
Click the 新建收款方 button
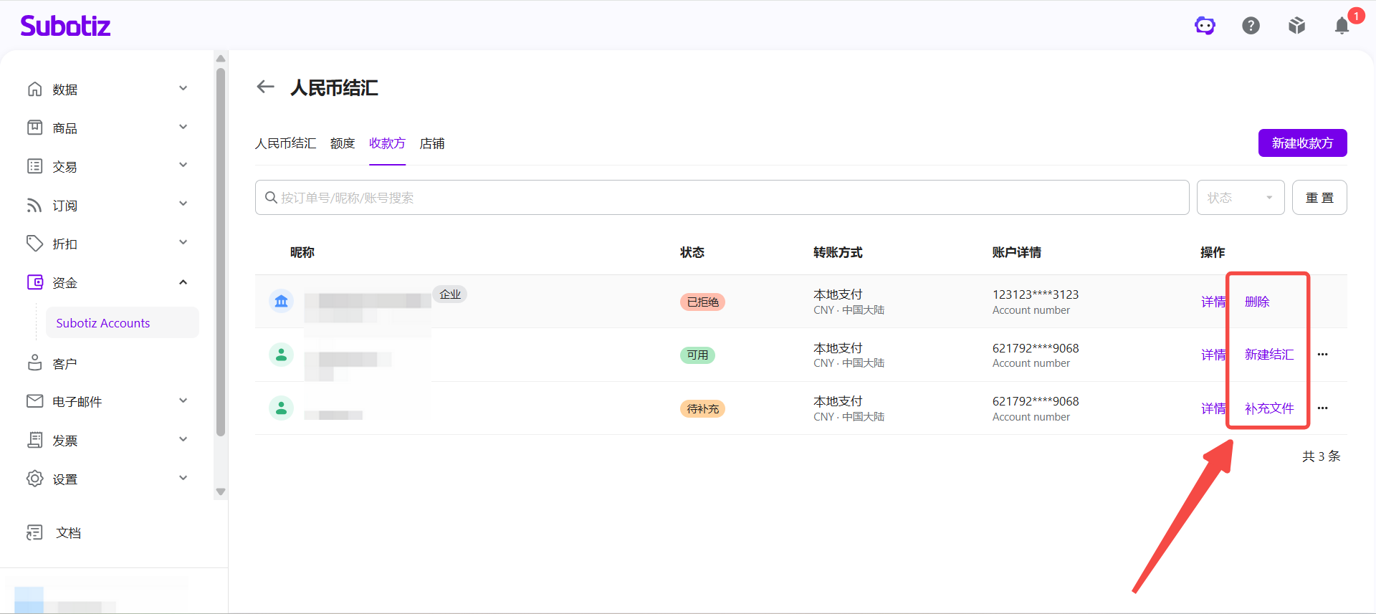(1302, 143)
